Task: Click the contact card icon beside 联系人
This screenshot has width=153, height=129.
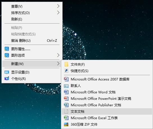Action: tap(66, 86)
